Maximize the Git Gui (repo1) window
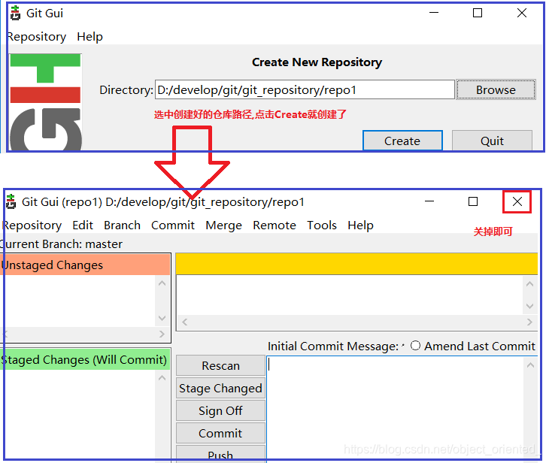This screenshot has width=549, height=463. tap(473, 201)
